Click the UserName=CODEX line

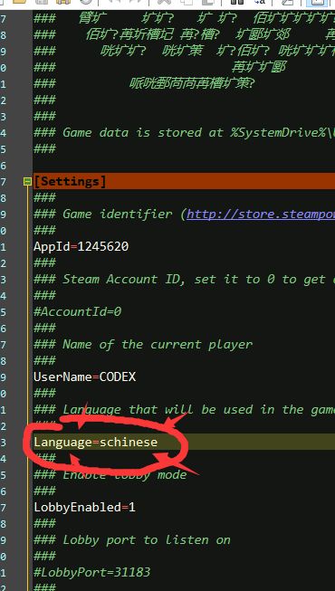(85, 377)
